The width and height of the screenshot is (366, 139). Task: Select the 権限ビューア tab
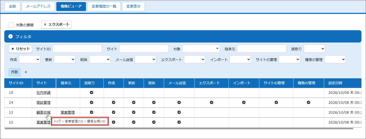click(x=71, y=6)
